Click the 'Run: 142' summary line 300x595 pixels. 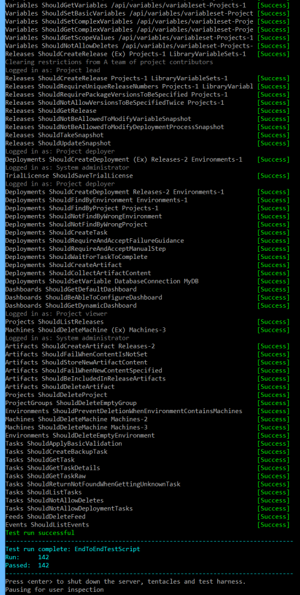(x=28, y=557)
